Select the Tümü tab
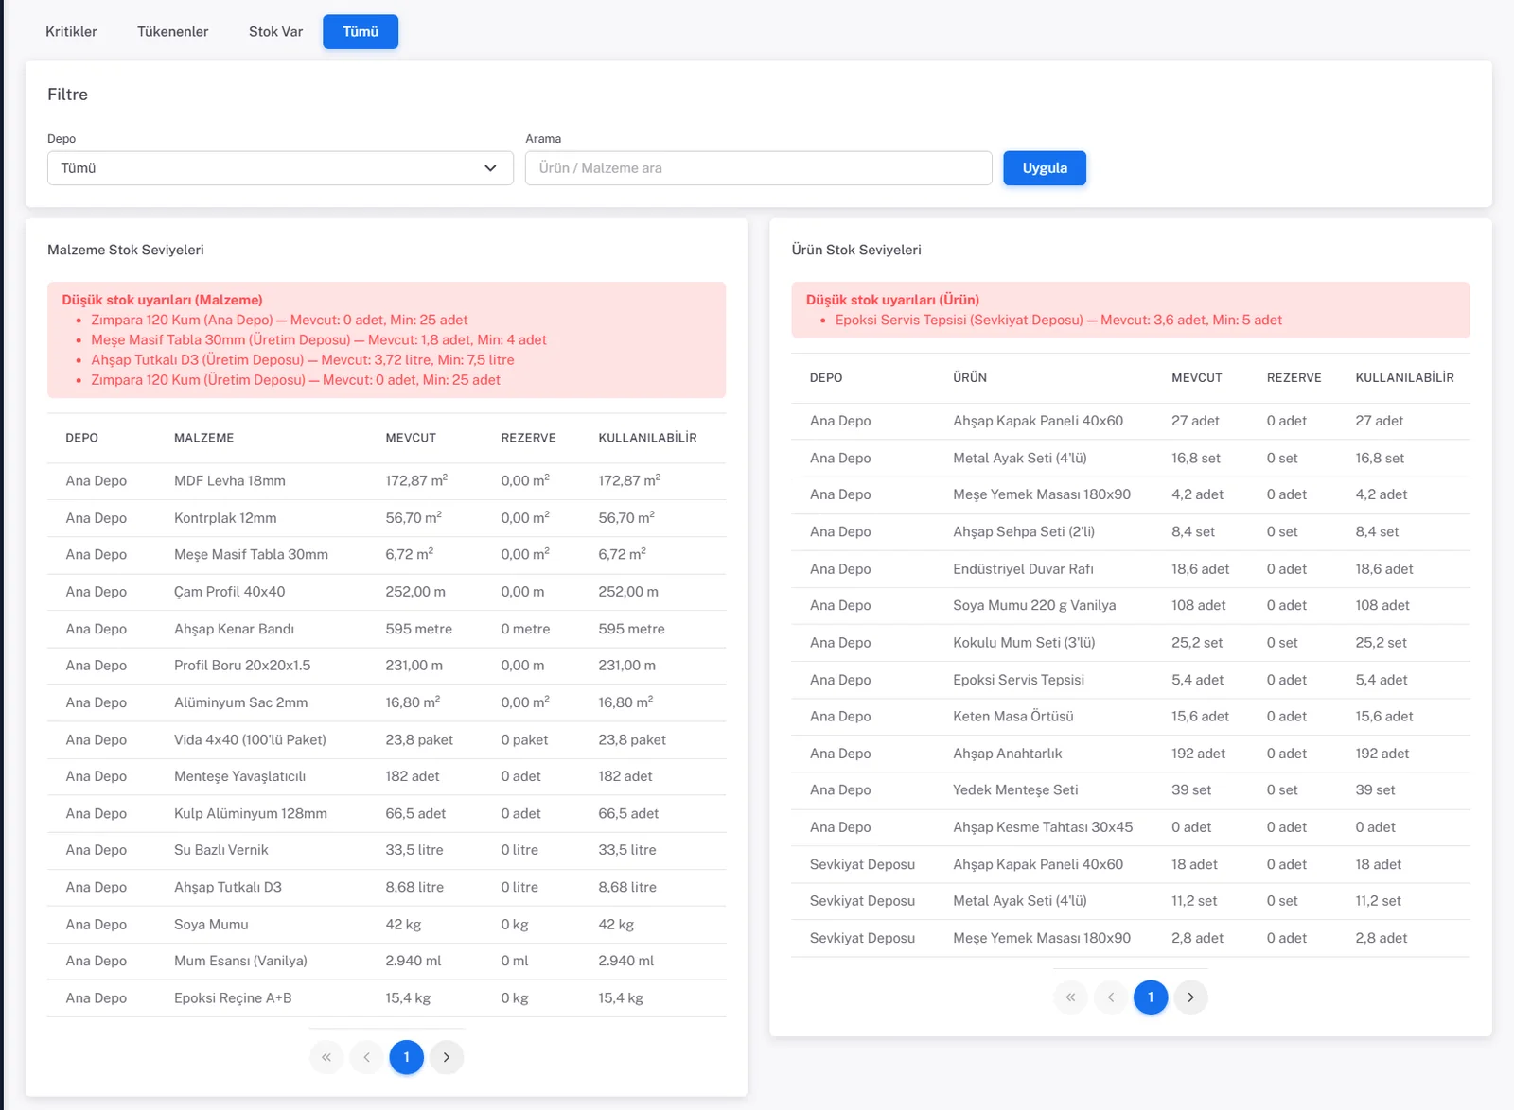 coord(361,31)
